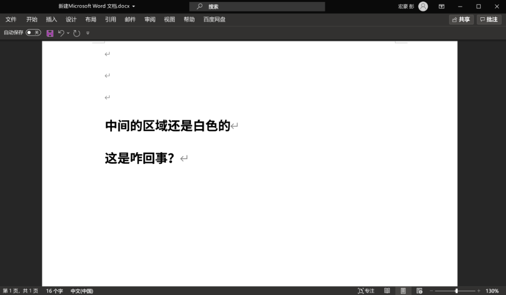This screenshot has width=506, height=295.
Task: Open Customize Quick Access Toolbar dropdown
Action: [88, 33]
